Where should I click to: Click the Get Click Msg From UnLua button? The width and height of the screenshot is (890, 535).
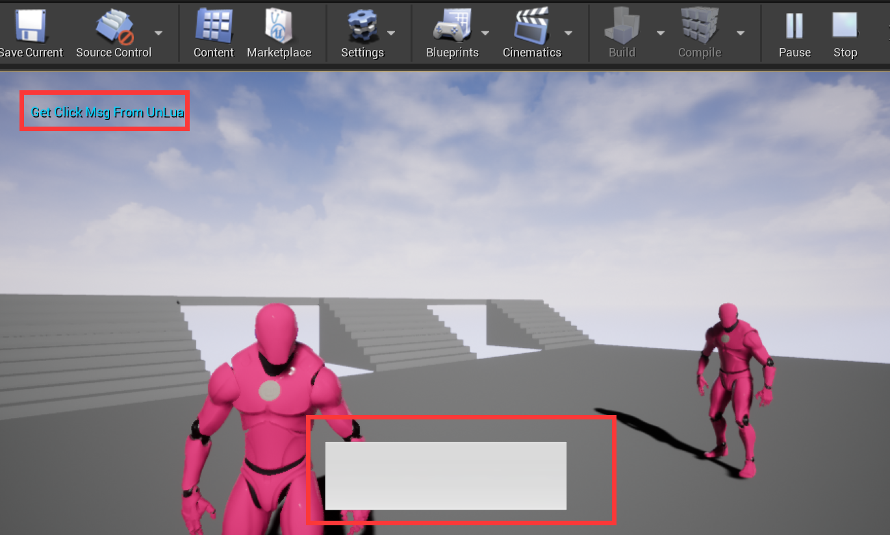[104, 111]
